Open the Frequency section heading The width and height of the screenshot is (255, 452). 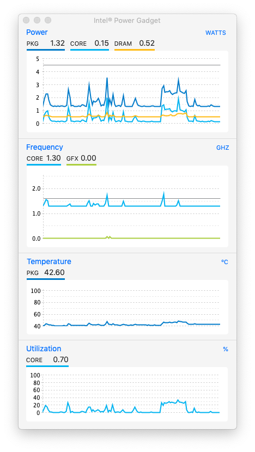tap(45, 147)
